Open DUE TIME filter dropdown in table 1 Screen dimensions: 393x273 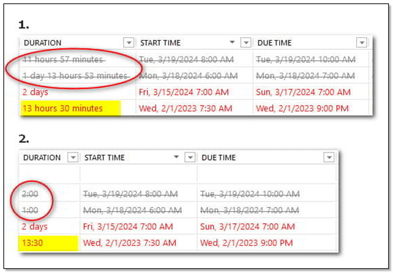click(362, 43)
